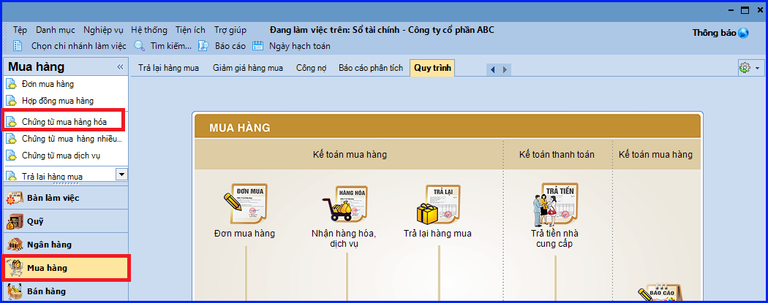This screenshot has height=303, width=768.
Task: Click the Báo cáo toolbar icon
Action: click(203, 46)
